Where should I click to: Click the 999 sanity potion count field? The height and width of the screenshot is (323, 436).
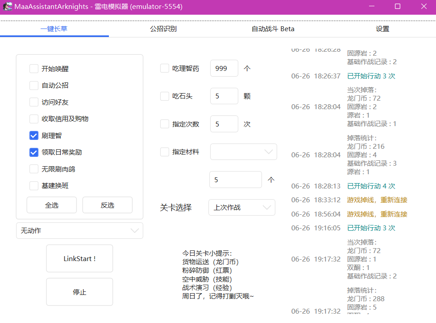click(x=224, y=68)
